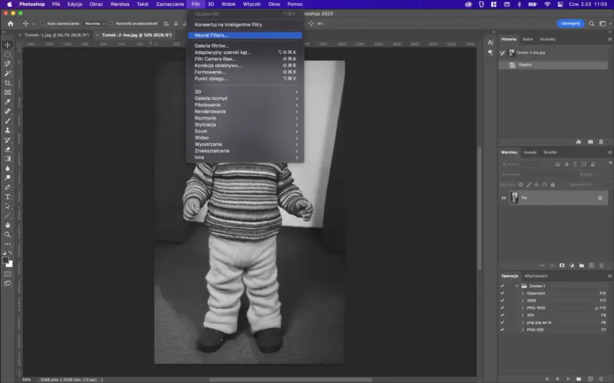The image size is (614, 383).
Task: Add a layer mask from Warstwy panel
Action: coord(562,266)
